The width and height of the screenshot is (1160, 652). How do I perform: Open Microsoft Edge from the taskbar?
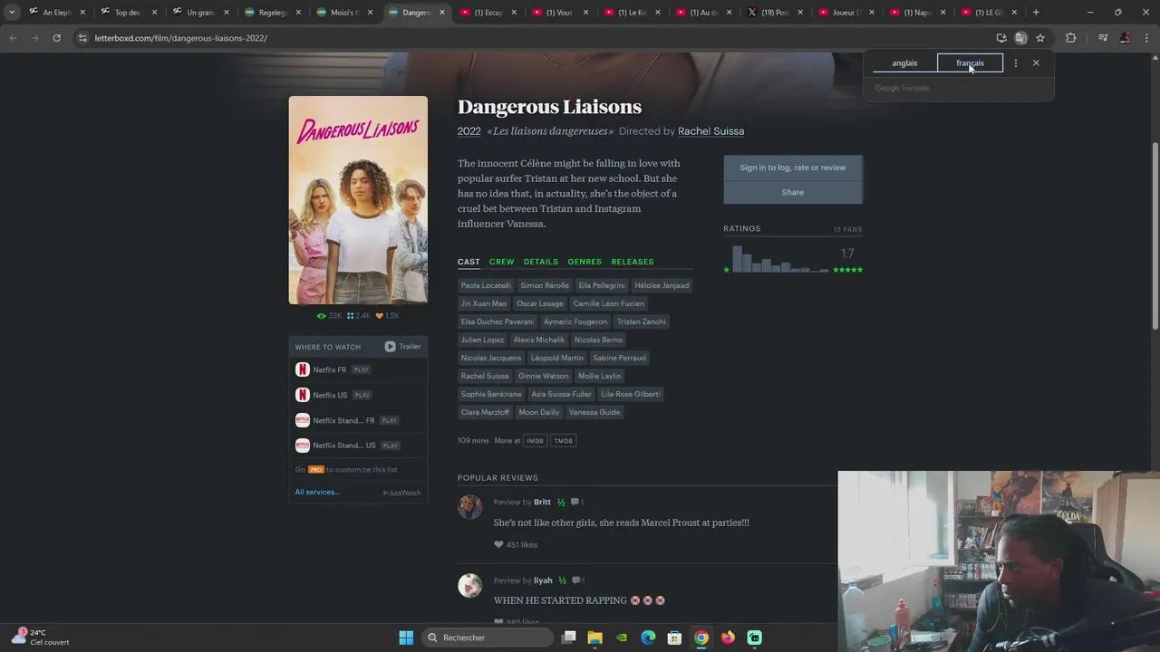pyautogui.click(x=648, y=638)
